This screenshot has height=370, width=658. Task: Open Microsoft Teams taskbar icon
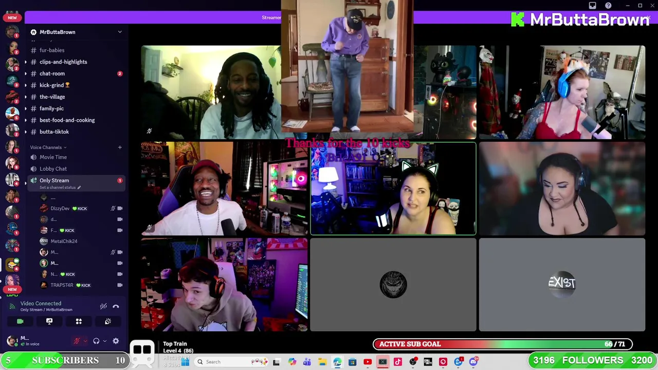307,362
